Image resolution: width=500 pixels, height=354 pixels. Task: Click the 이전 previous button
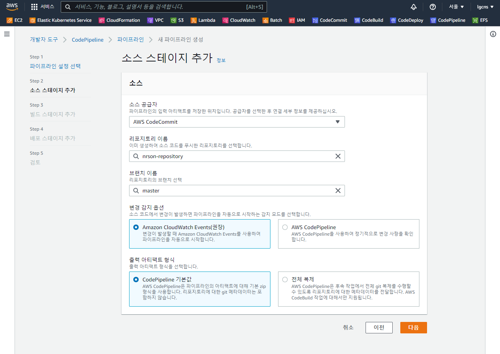coord(379,328)
